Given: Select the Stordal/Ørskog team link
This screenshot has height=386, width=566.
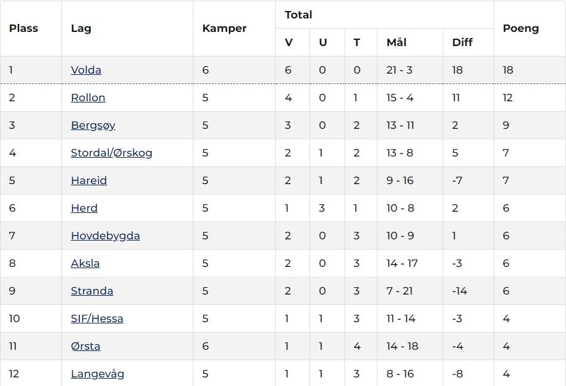Looking at the screenshot, I should click(x=111, y=153).
